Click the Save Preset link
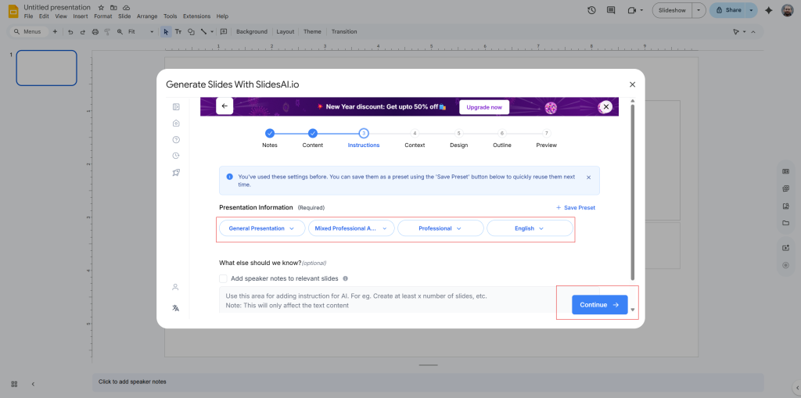This screenshot has width=801, height=398. (x=575, y=207)
